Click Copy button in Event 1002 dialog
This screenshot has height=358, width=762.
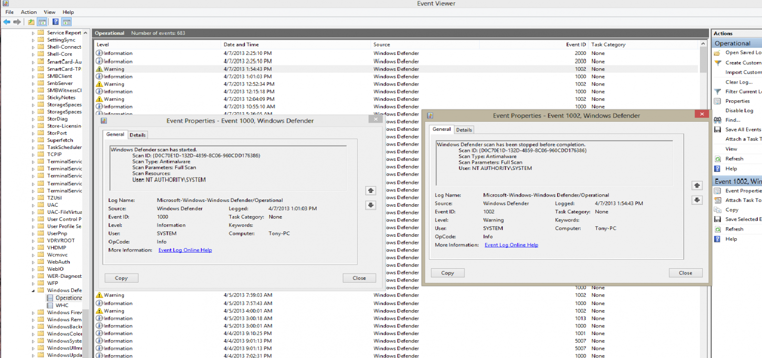447,273
